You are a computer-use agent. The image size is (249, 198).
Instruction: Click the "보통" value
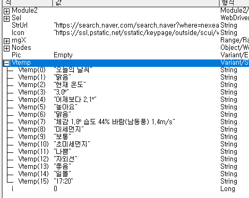(x=62, y=137)
